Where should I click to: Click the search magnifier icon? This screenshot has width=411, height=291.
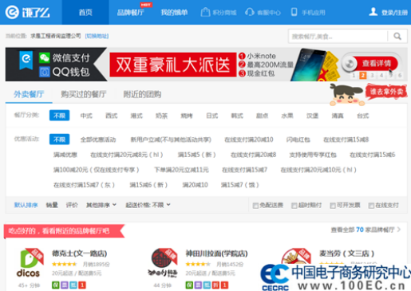click(397, 36)
